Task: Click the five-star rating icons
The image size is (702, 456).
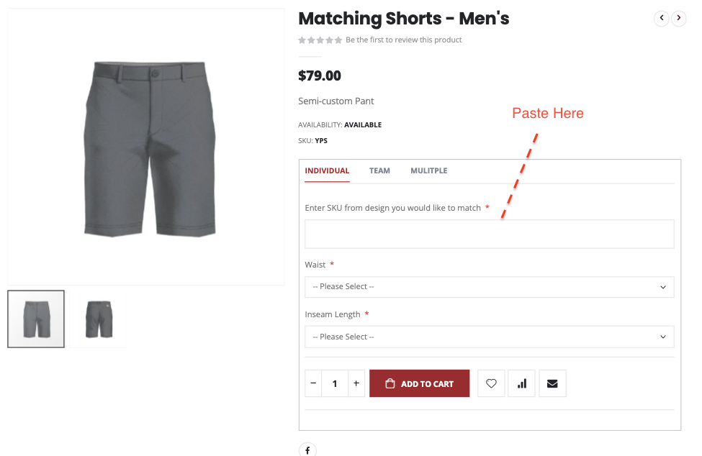Action: click(x=320, y=40)
